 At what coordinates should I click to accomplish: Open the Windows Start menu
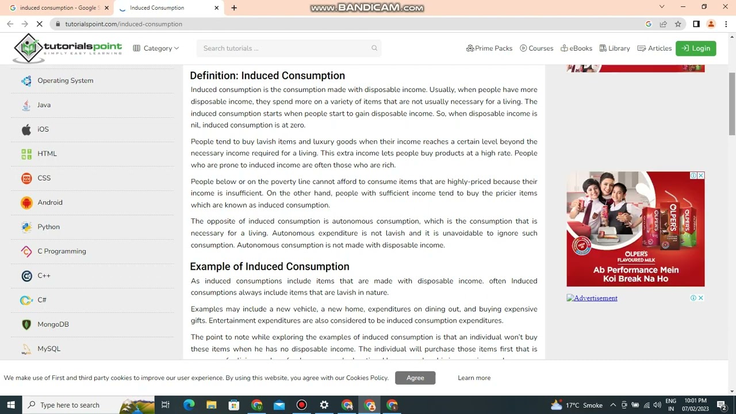[x=11, y=405]
